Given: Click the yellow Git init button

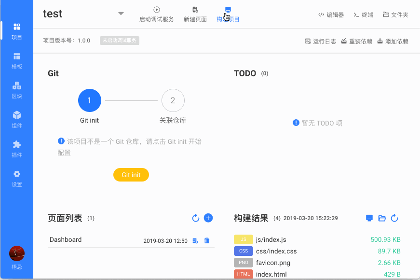Looking at the screenshot, I should tap(131, 175).
